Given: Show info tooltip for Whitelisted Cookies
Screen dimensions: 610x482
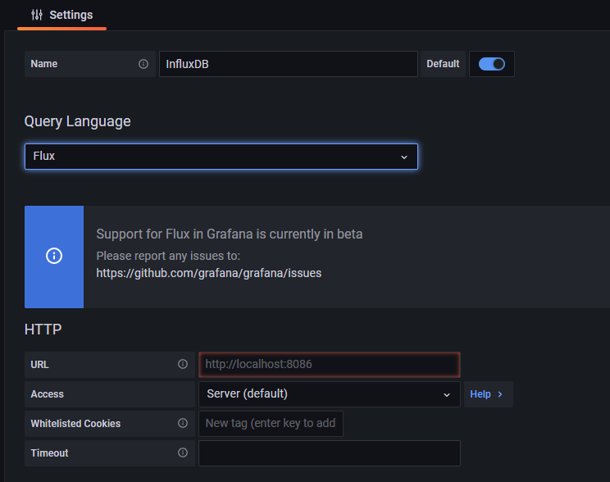Looking at the screenshot, I should (x=183, y=423).
